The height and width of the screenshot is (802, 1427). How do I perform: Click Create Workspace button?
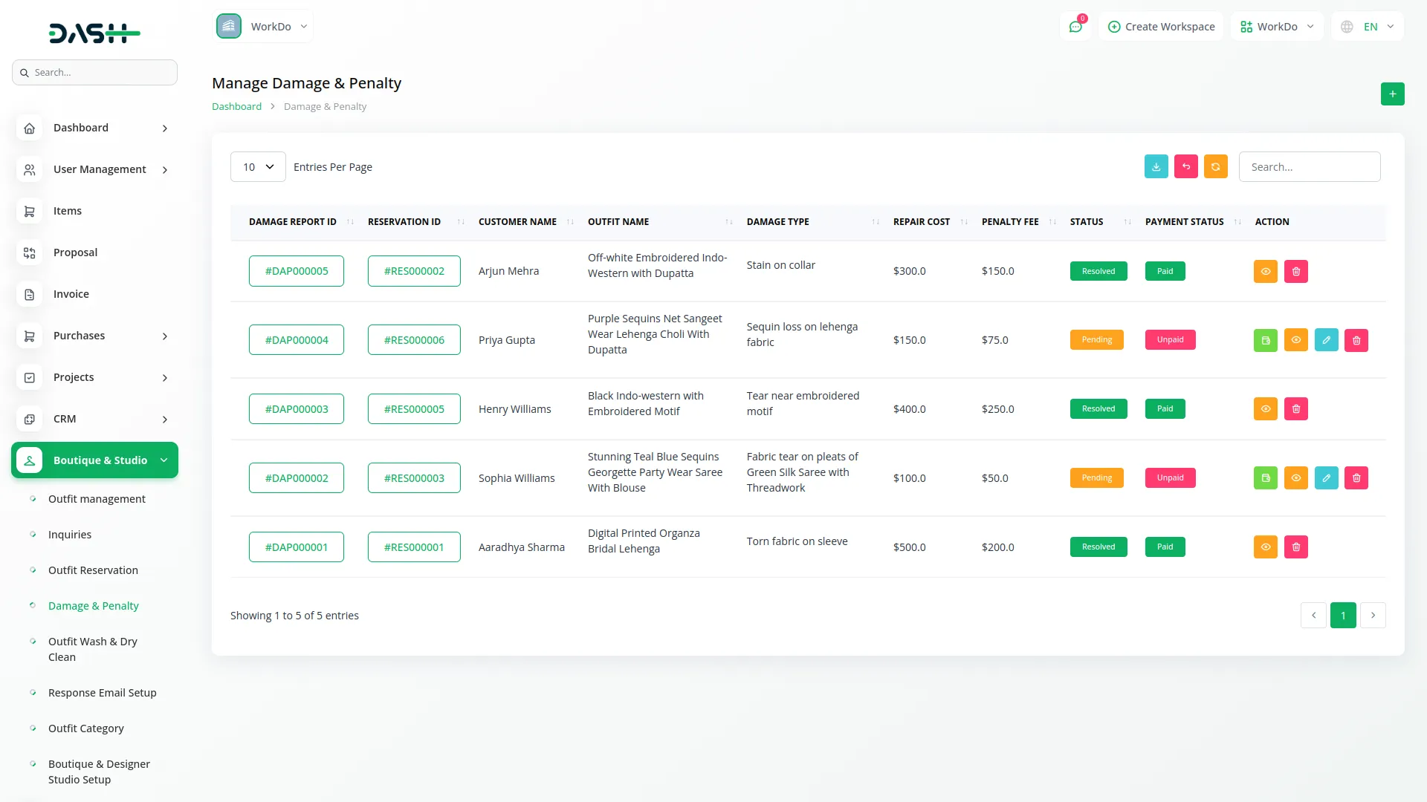1161,27
